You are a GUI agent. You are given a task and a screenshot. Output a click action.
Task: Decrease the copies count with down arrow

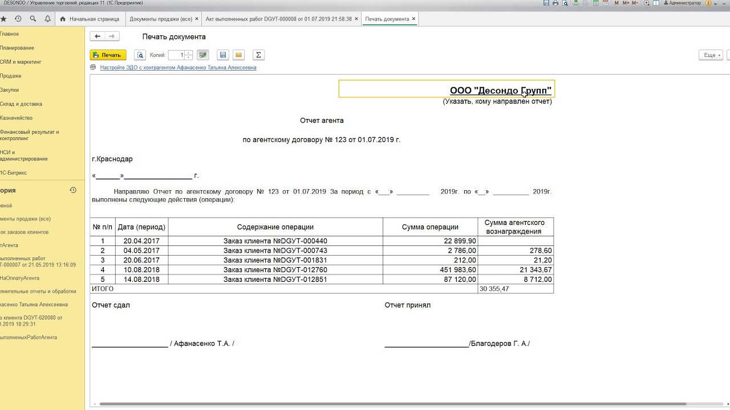pos(189,58)
